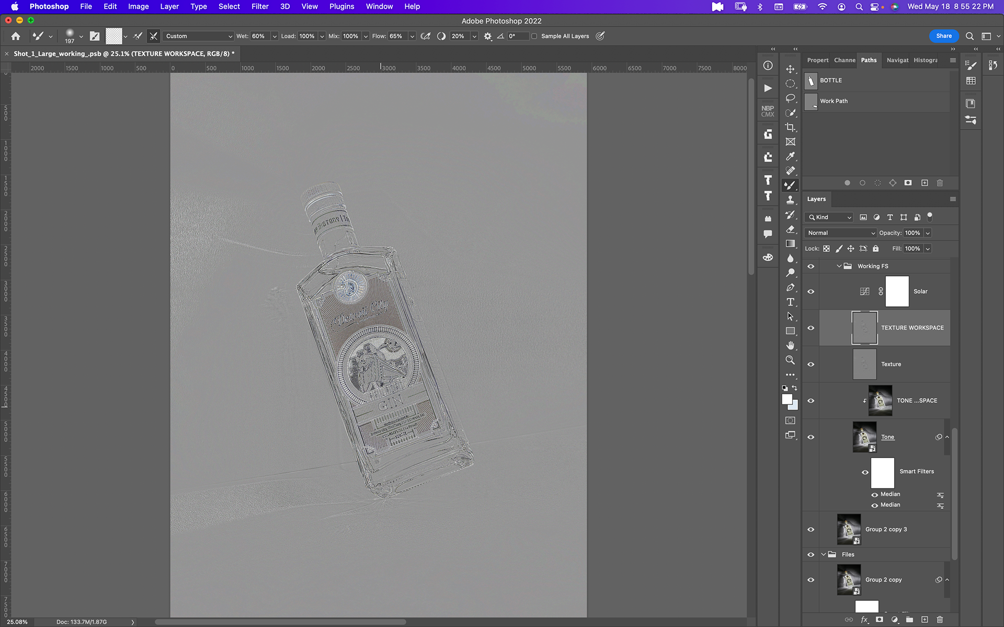Select the Clone Stamp tool
1004x627 pixels.
pos(790,200)
